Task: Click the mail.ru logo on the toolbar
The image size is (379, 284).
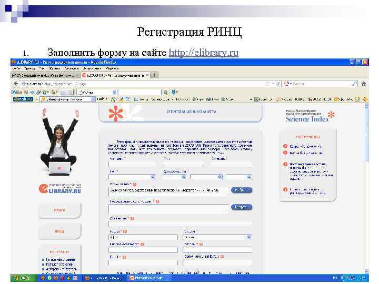Action: tap(23, 99)
